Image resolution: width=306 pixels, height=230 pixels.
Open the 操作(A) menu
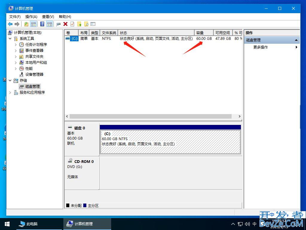[x=31, y=17]
